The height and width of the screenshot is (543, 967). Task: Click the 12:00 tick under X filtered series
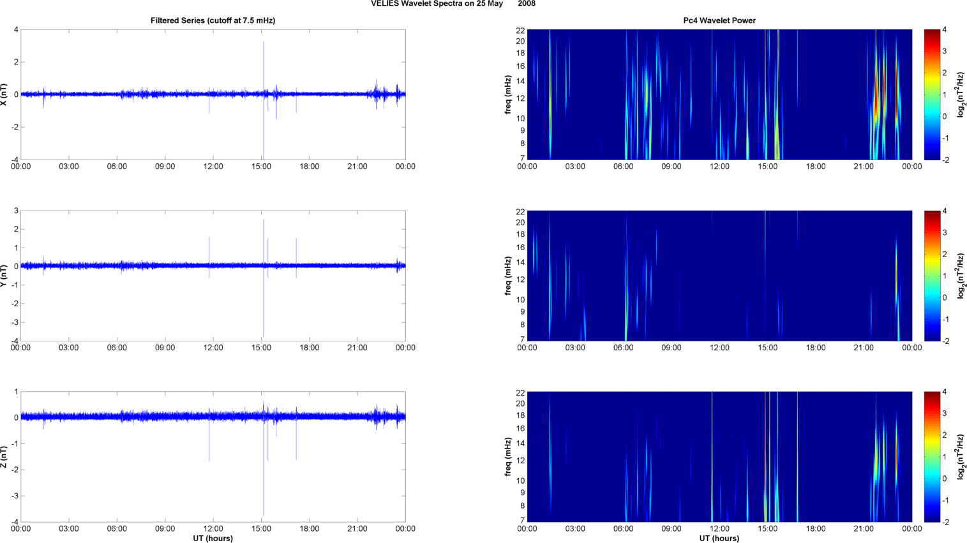click(213, 167)
